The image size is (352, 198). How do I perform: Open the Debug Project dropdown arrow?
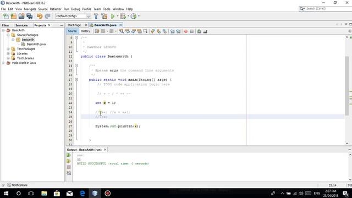128,16
